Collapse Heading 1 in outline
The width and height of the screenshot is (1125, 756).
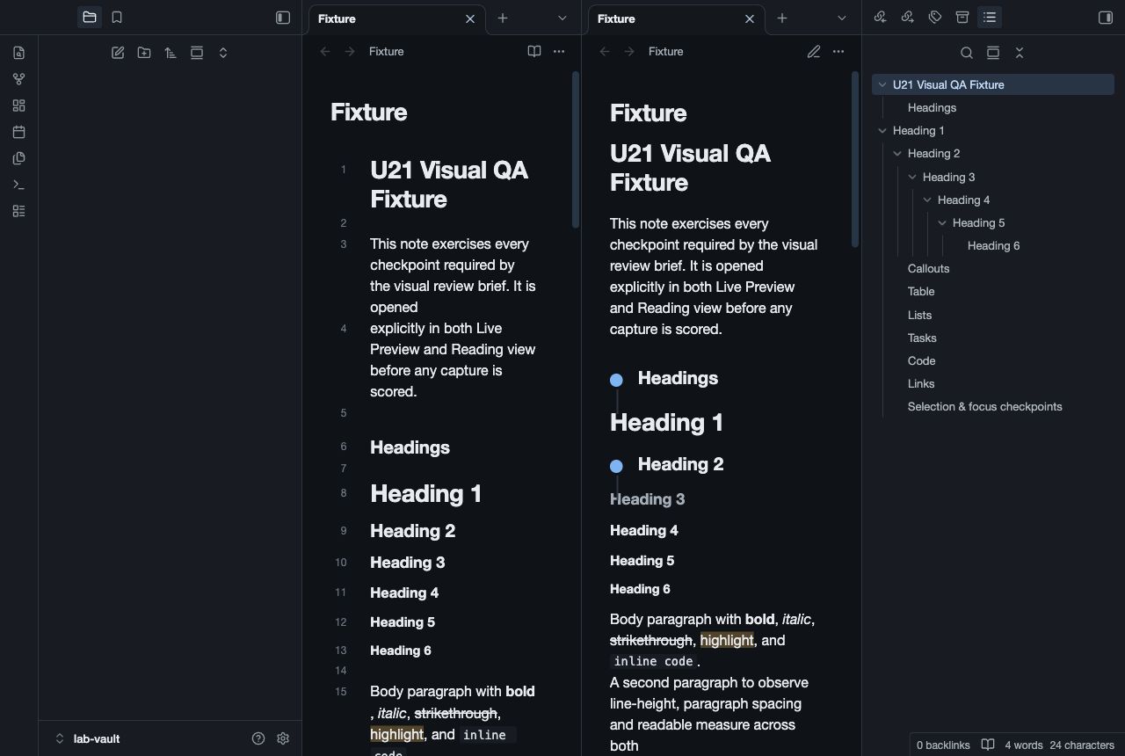pos(882,131)
